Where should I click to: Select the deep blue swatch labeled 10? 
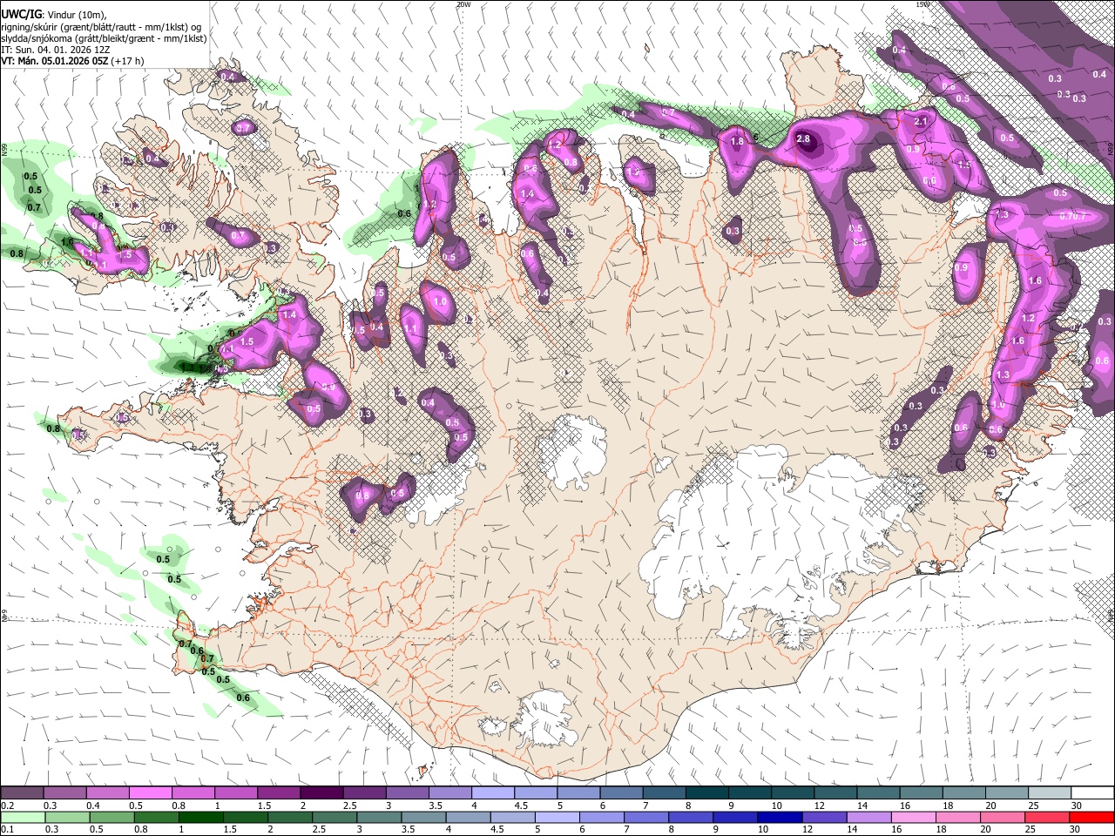pyautogui.click(x=780, y=817)
